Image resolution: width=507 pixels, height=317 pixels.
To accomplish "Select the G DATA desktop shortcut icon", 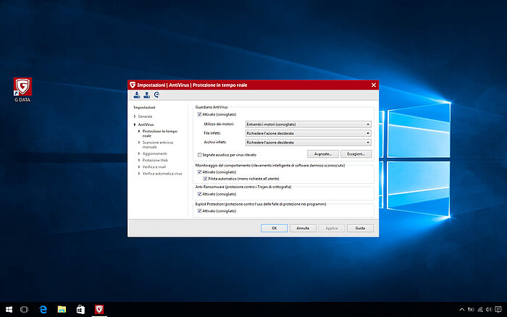I will click(22, 90).
